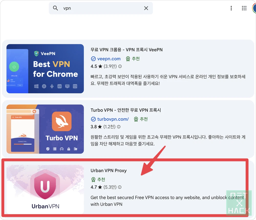The height and width of the screenshot is (220, 256).
Task: Open the Turbo VPN extension title
Action: (126, 110)
